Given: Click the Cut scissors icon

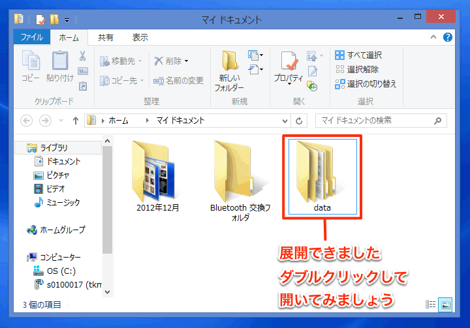Looking at the screenshot, I should point(82,55).
